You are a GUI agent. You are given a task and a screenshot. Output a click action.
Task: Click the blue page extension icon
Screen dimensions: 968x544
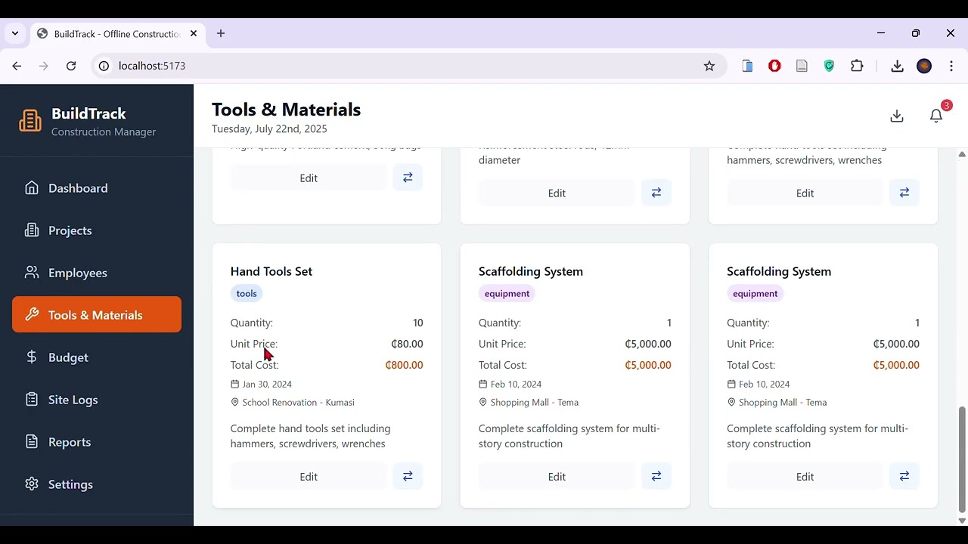747,66
